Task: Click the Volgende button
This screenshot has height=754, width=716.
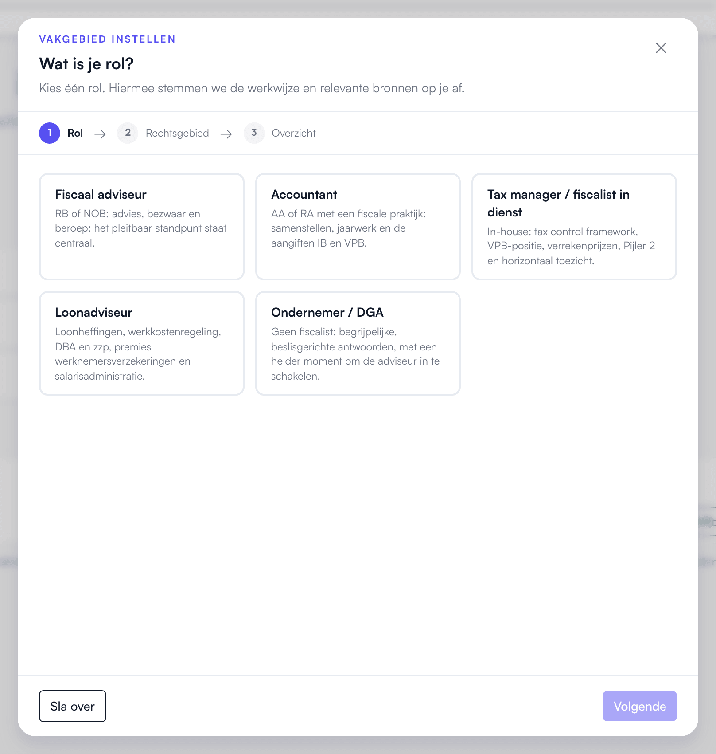Action: (639, 706)
